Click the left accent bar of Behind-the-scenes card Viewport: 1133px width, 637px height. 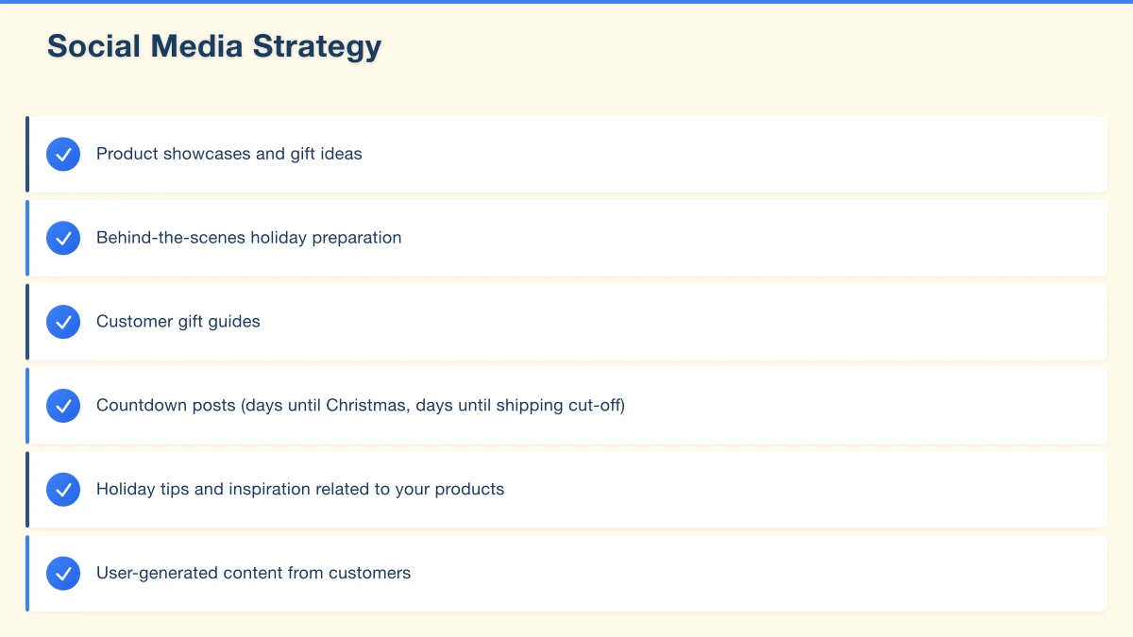27,238
